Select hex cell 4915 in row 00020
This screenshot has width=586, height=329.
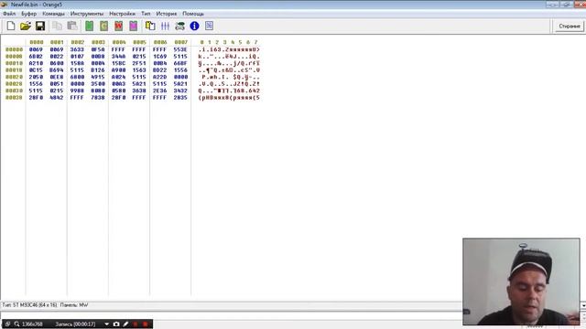98,77
